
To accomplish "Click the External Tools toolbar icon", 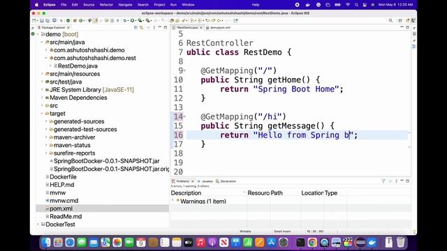I will pyautogui.click(x=147, y=20).
